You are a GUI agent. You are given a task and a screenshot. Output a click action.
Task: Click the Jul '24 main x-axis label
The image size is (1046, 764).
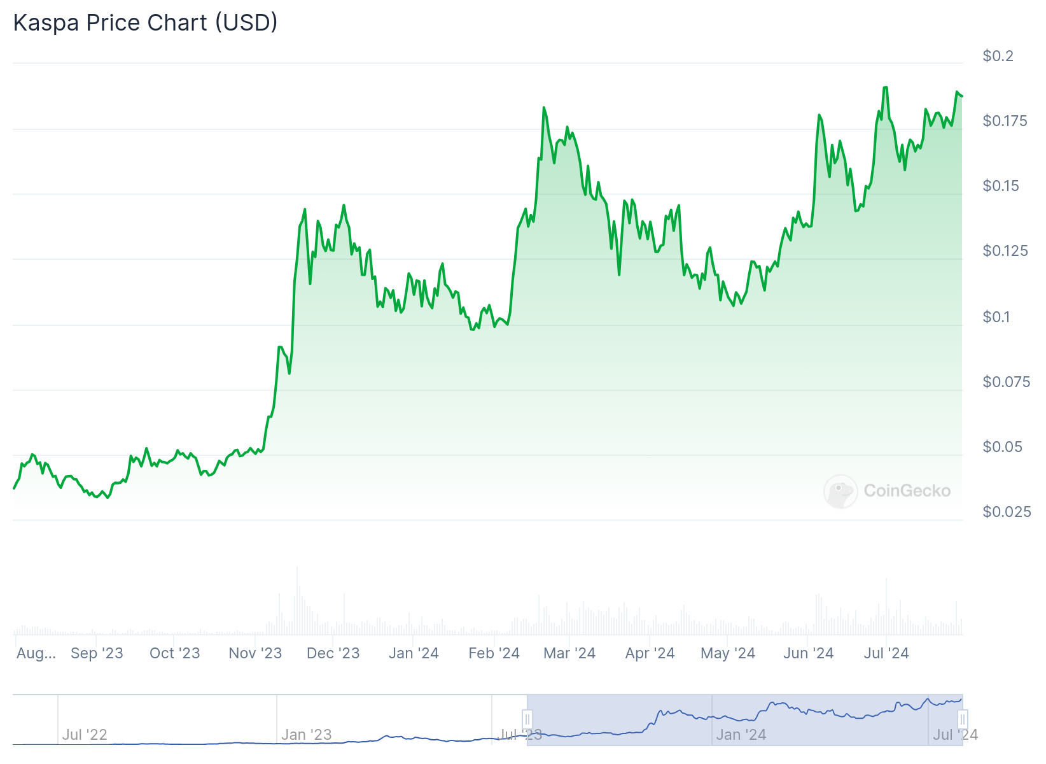pos(886,653)
